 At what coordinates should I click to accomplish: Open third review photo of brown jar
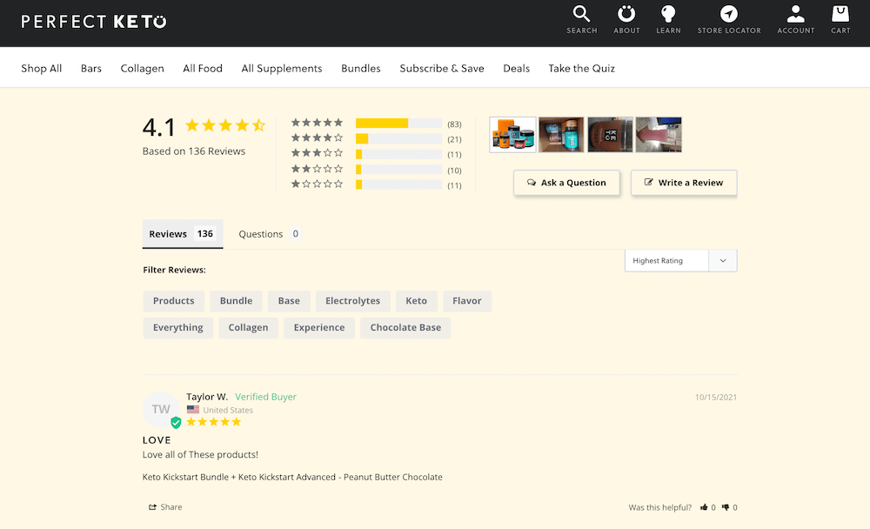pyautogui.click(x=610, y=134)
